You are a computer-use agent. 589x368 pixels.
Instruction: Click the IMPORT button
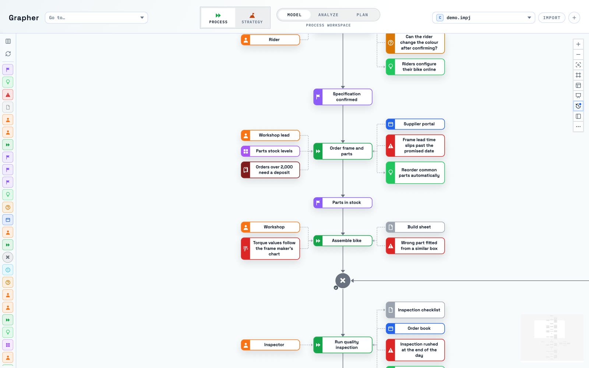pos(552,18)
